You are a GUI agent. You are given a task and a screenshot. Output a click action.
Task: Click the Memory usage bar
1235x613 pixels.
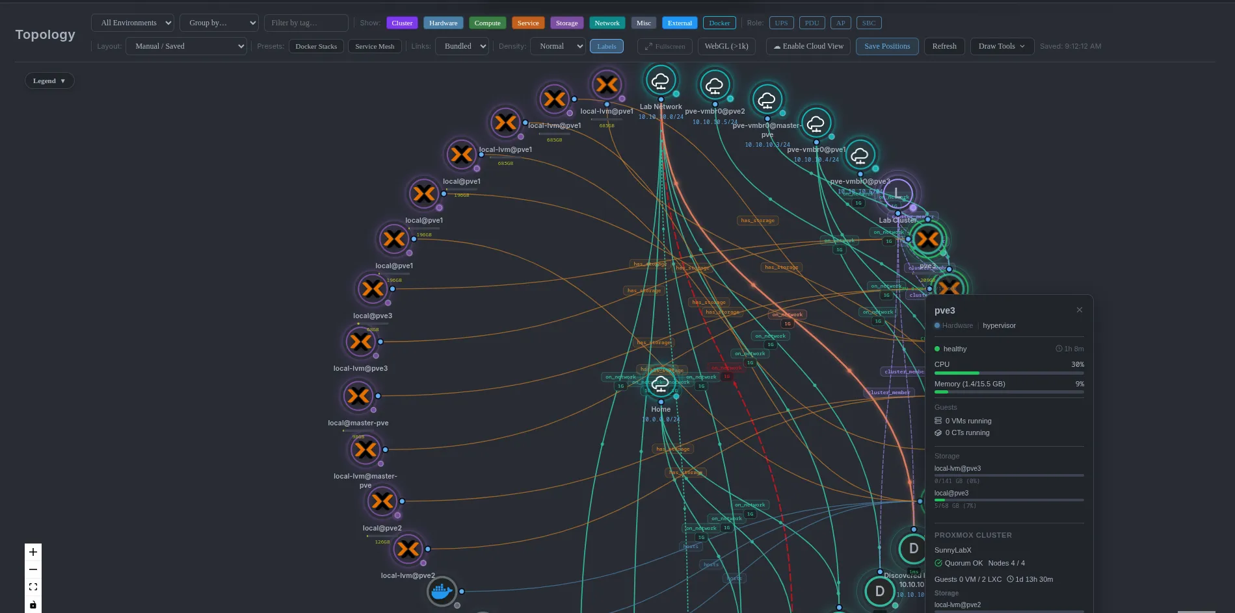click(1009, 392)
